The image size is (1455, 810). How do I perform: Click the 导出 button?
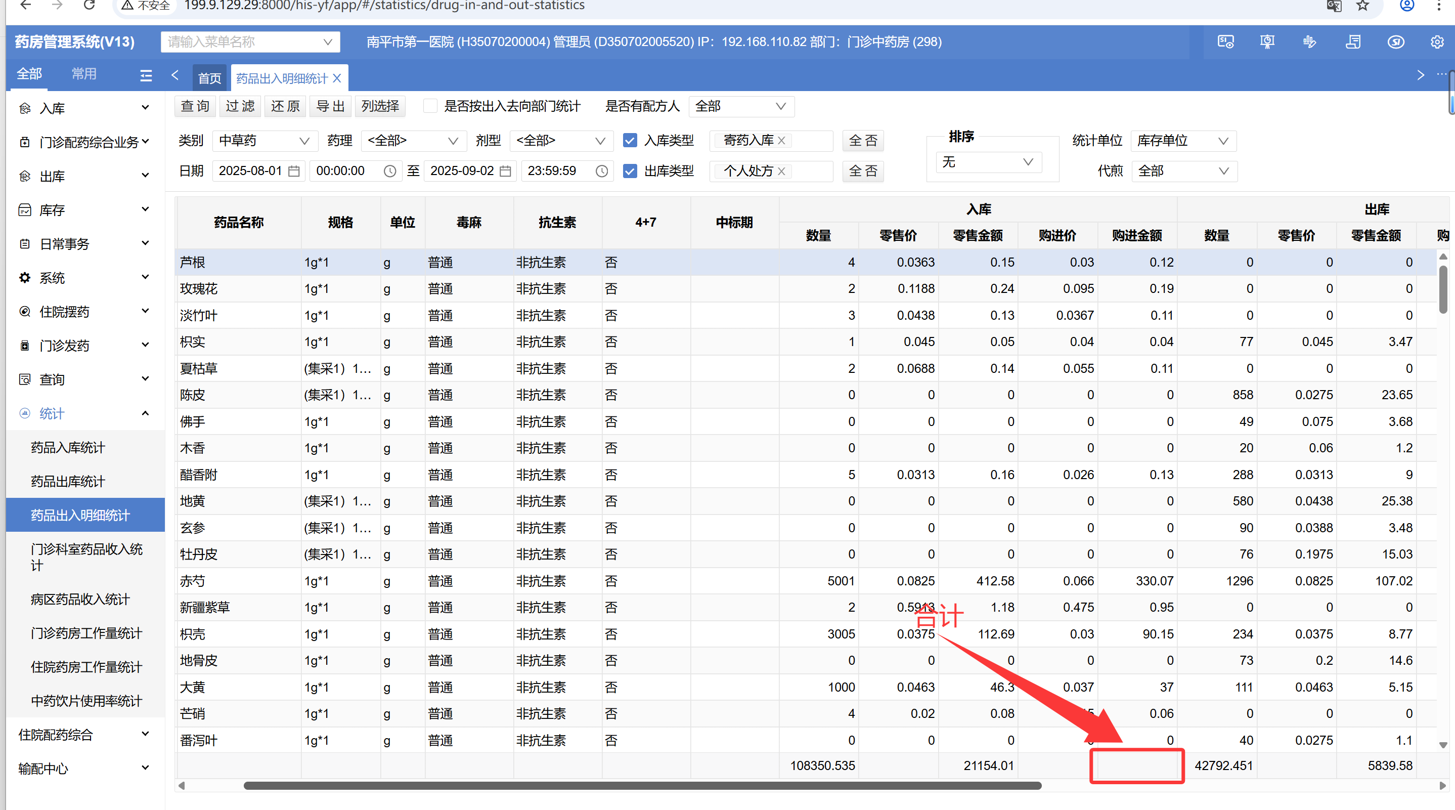pos(330,106)
